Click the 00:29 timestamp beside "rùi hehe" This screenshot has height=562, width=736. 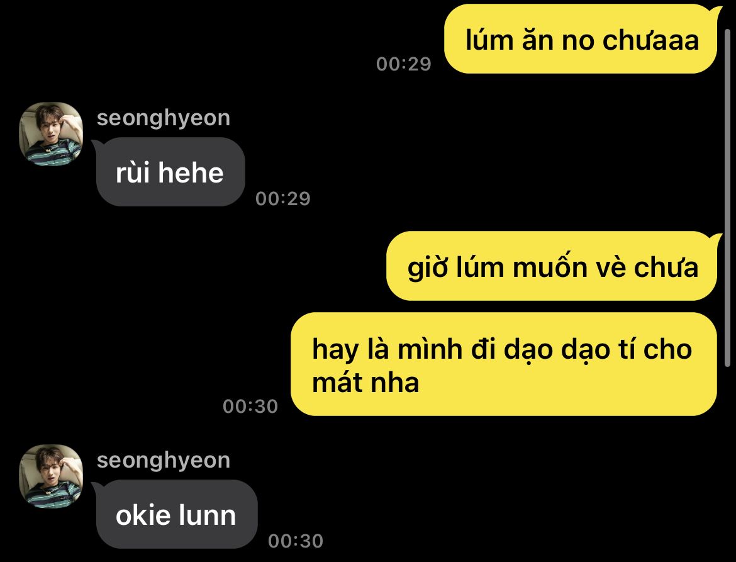[x=283, y=199]
